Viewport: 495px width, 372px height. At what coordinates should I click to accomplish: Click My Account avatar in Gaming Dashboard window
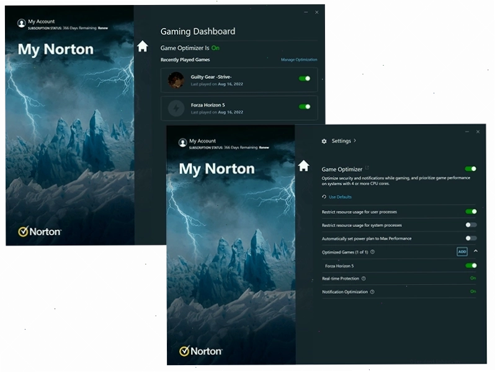(x=22, y=23)
